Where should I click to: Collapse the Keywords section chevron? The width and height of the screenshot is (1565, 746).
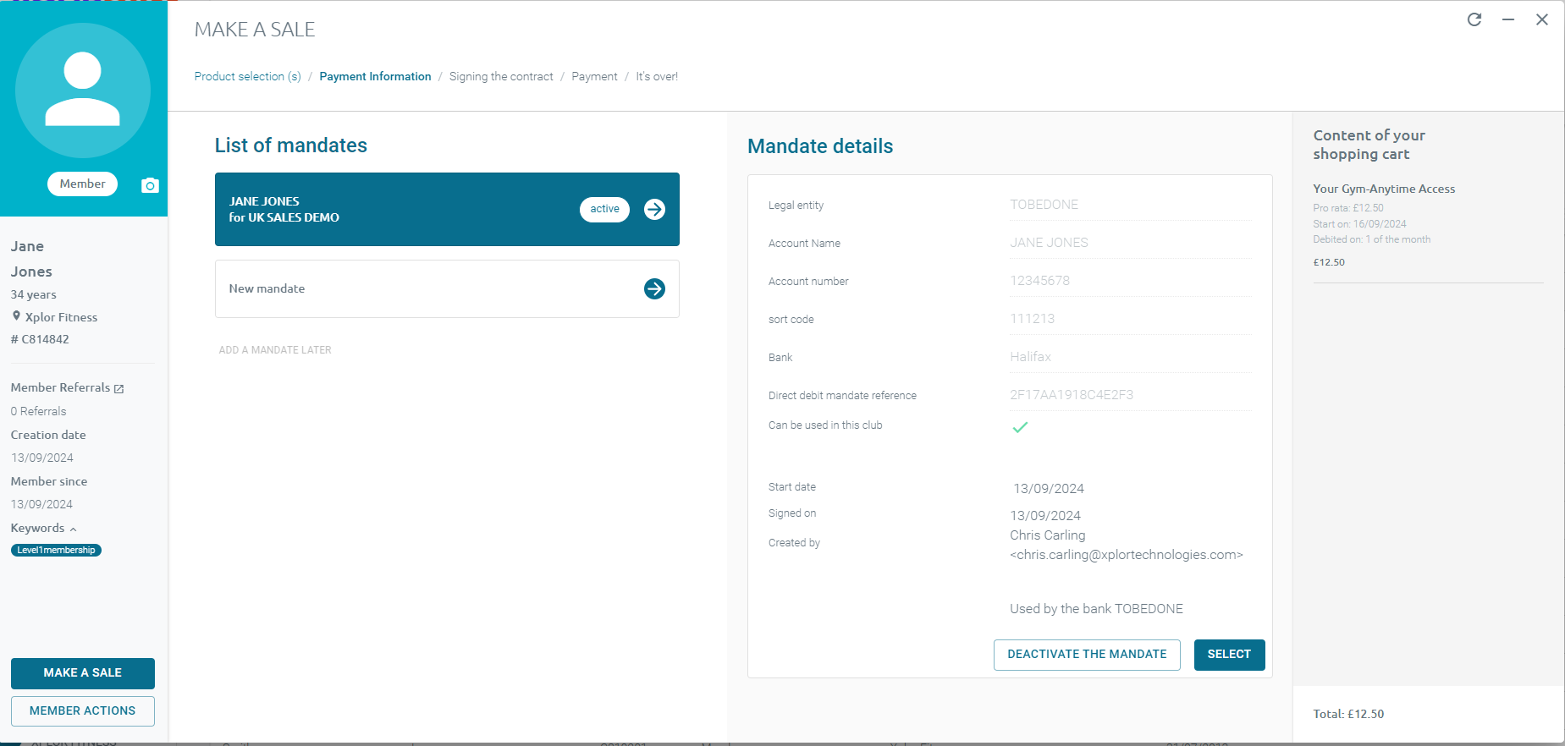pos(73,529)
